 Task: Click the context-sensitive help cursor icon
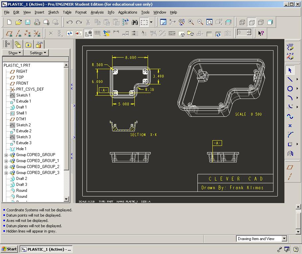point(261,33)
